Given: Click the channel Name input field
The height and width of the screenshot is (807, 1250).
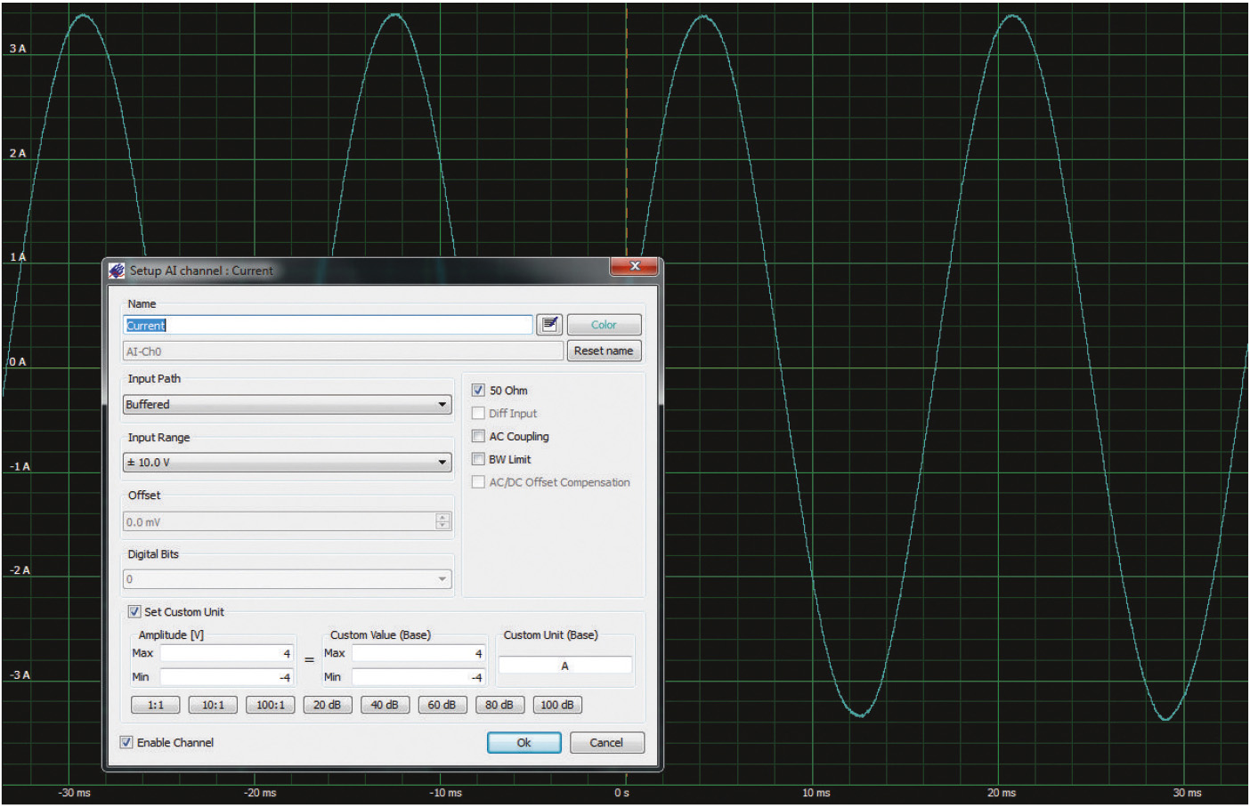Looking at the screenshot, I should 328,325.
